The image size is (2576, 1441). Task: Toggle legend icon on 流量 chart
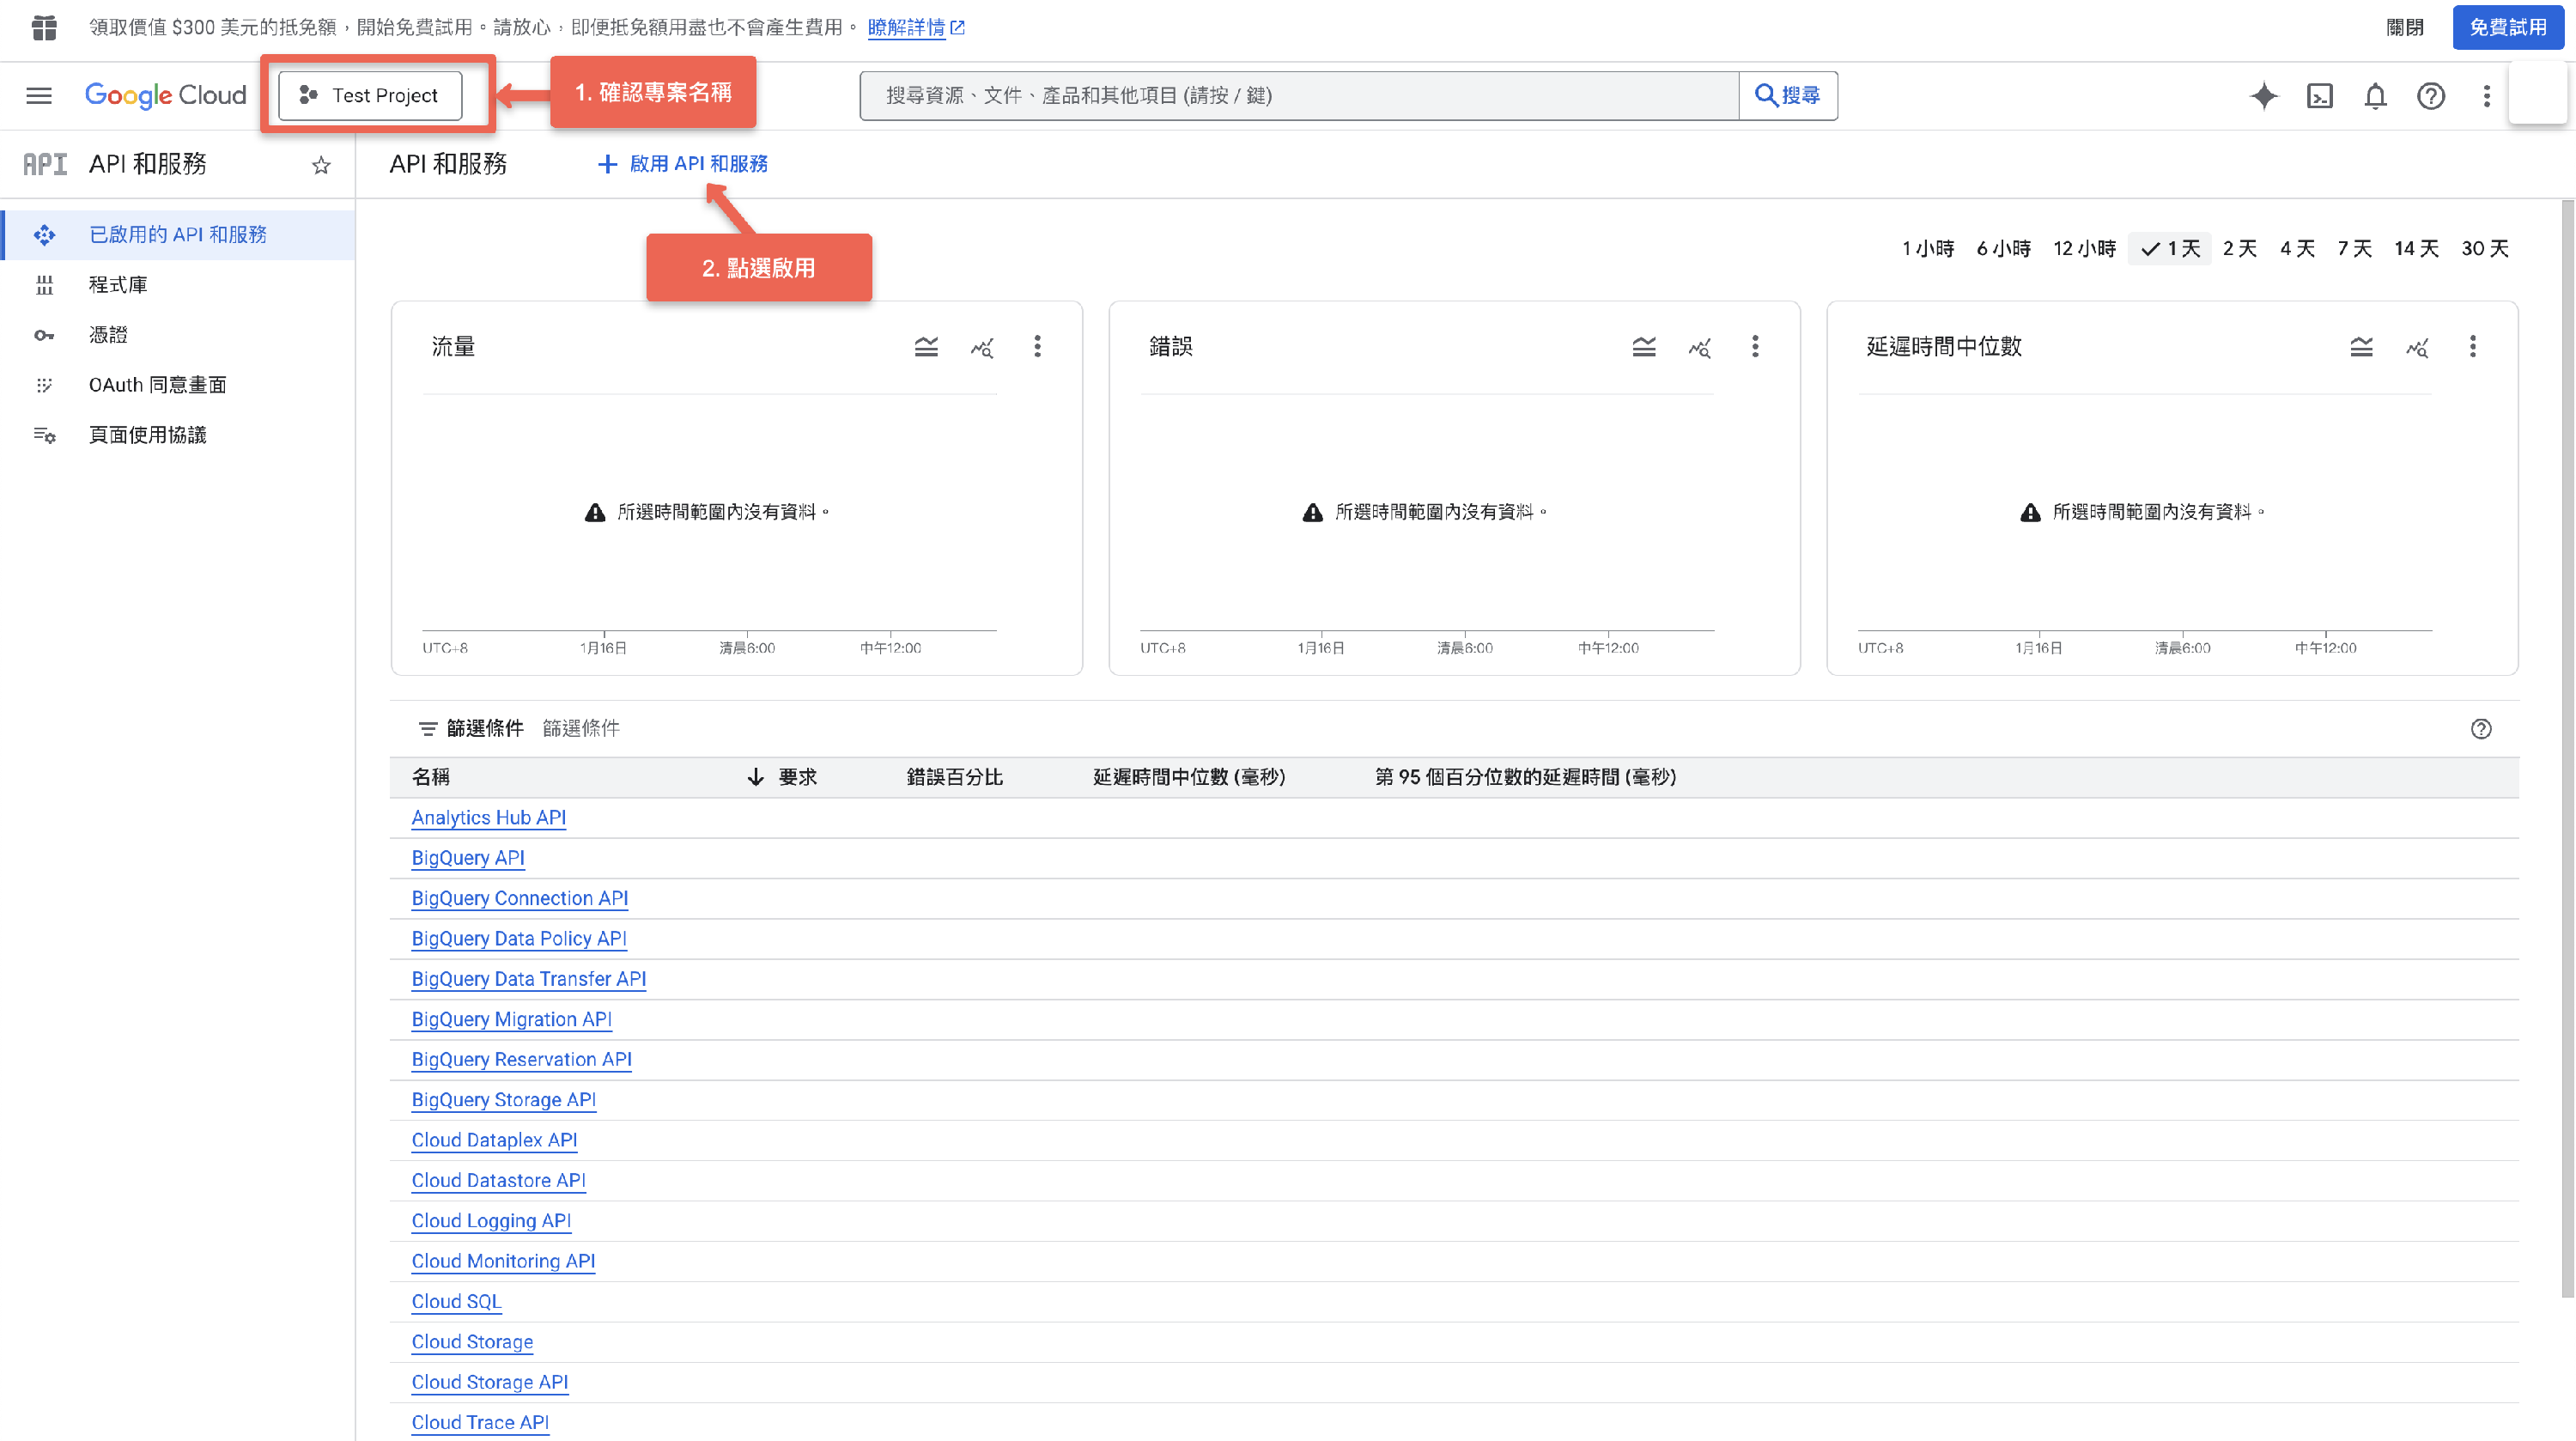[926, 347]
